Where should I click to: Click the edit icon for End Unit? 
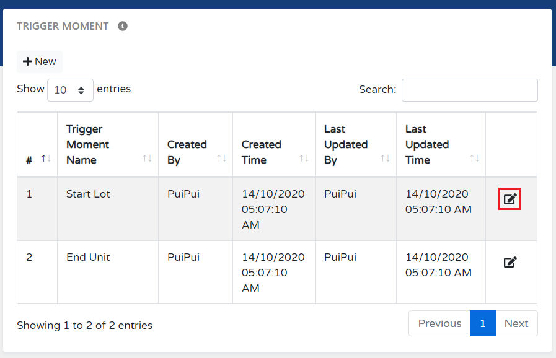(510, 262)
